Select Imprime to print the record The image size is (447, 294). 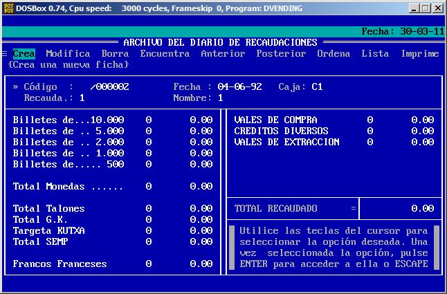point(419,53)
